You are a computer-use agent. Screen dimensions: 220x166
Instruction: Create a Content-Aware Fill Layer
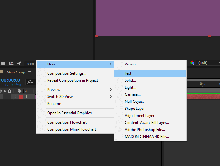150,123
